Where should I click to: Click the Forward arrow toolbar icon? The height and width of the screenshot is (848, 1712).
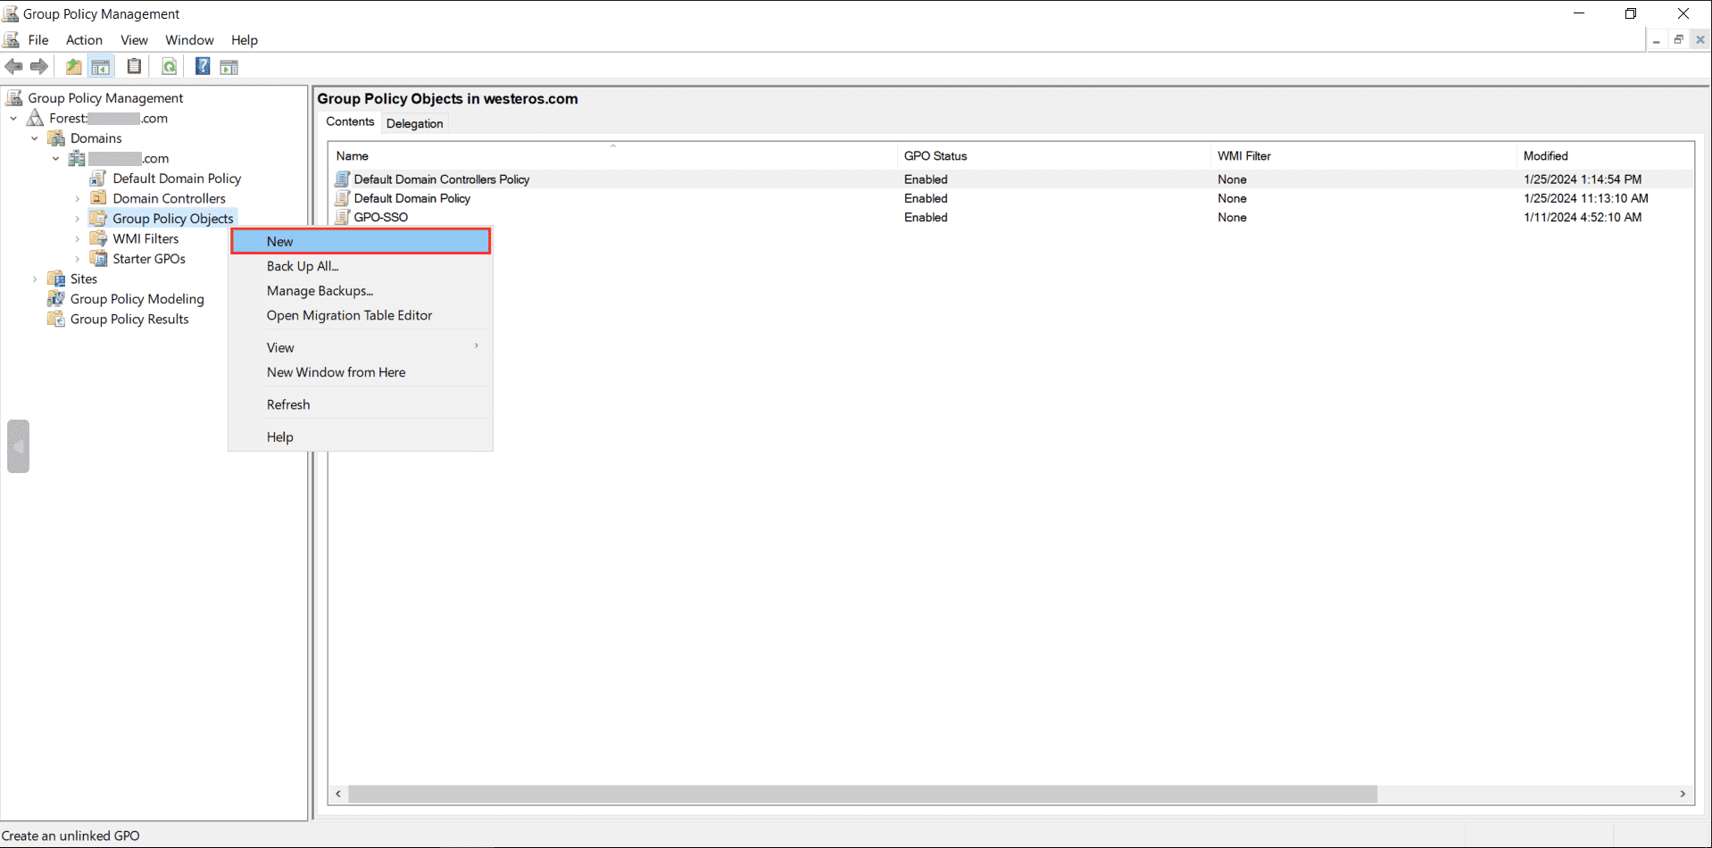39,66
